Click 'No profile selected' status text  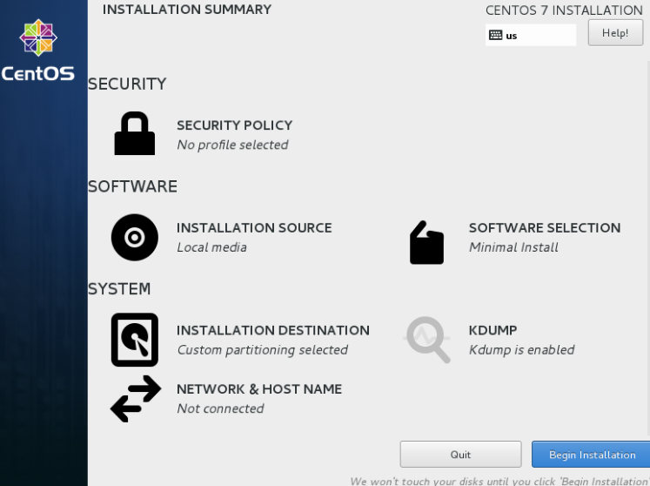pyautogui.click(x=232, y=145)
